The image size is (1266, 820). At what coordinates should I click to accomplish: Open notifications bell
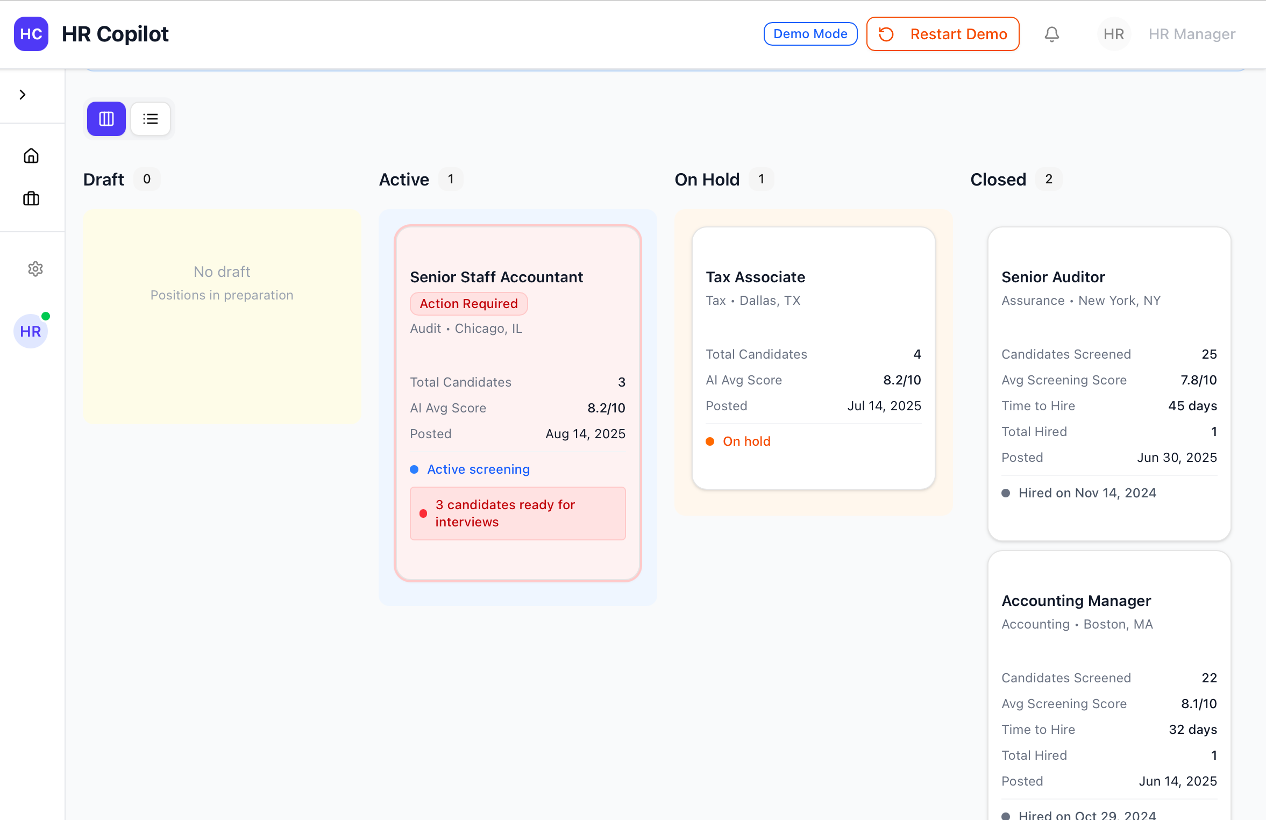coord(1051,34)
